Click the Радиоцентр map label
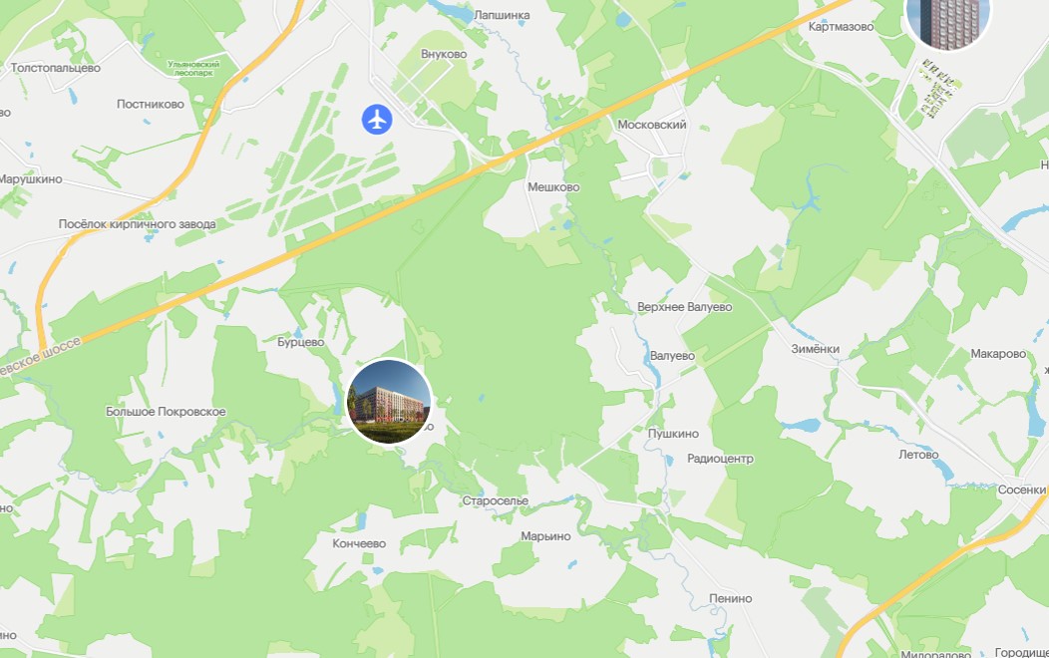Viewport: 1049px width, 658px height. (721, 459)
